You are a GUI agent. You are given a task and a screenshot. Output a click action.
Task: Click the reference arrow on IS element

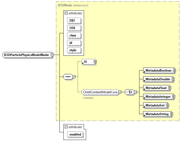pos(83,63)
